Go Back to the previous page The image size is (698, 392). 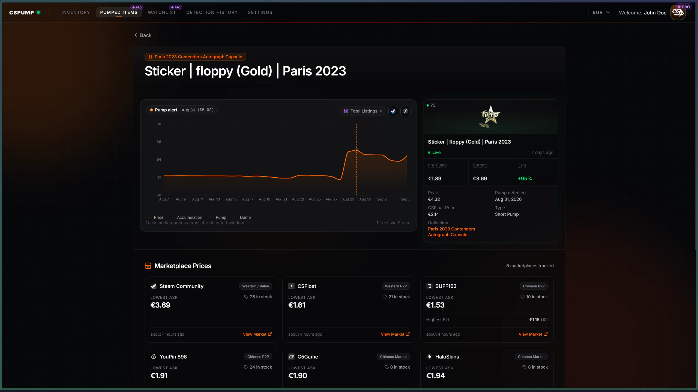[143, 35]
